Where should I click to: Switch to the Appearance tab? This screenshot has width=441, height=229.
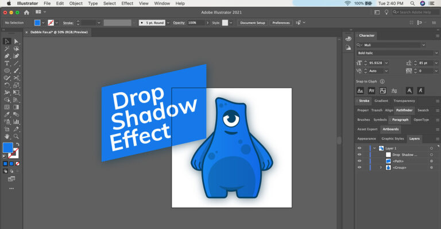[366, 139]
